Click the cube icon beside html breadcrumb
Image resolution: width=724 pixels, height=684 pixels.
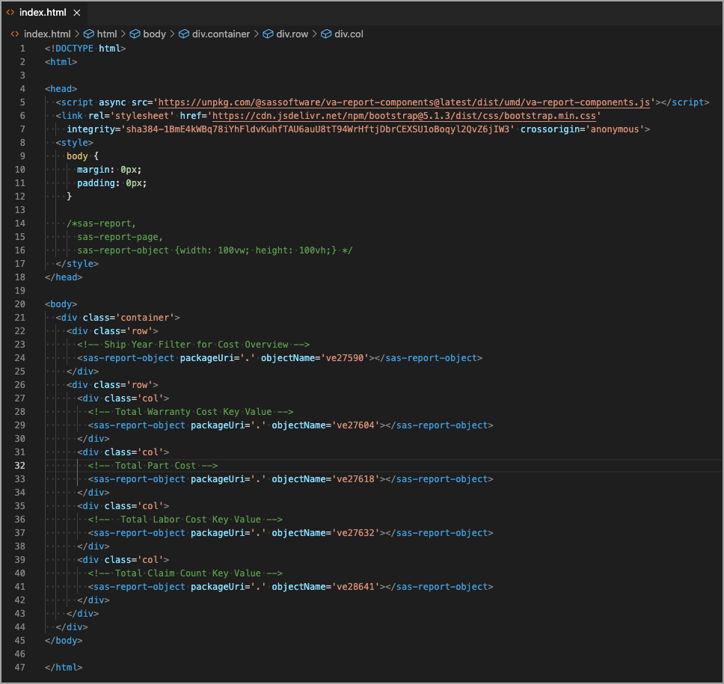click(x=88, y=34)
